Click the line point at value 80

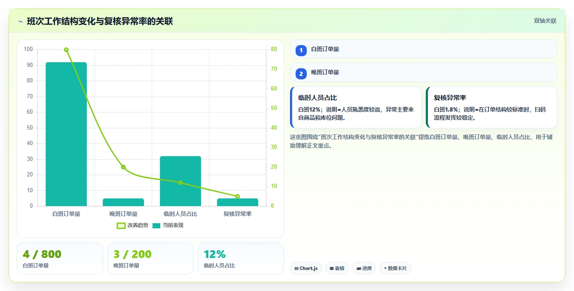click(x=66, y=50)
